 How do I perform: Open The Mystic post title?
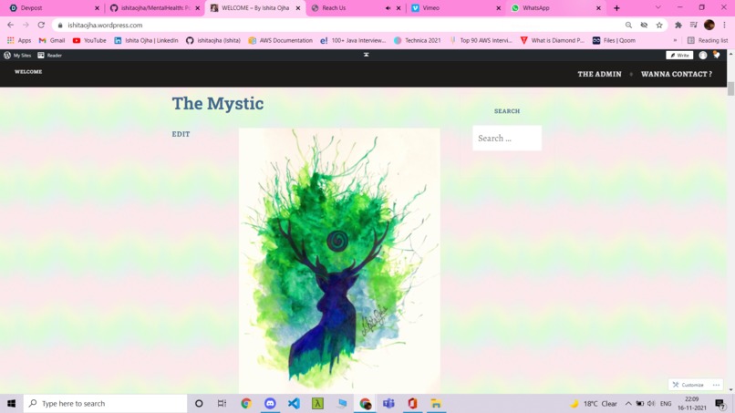coord(218,104)
